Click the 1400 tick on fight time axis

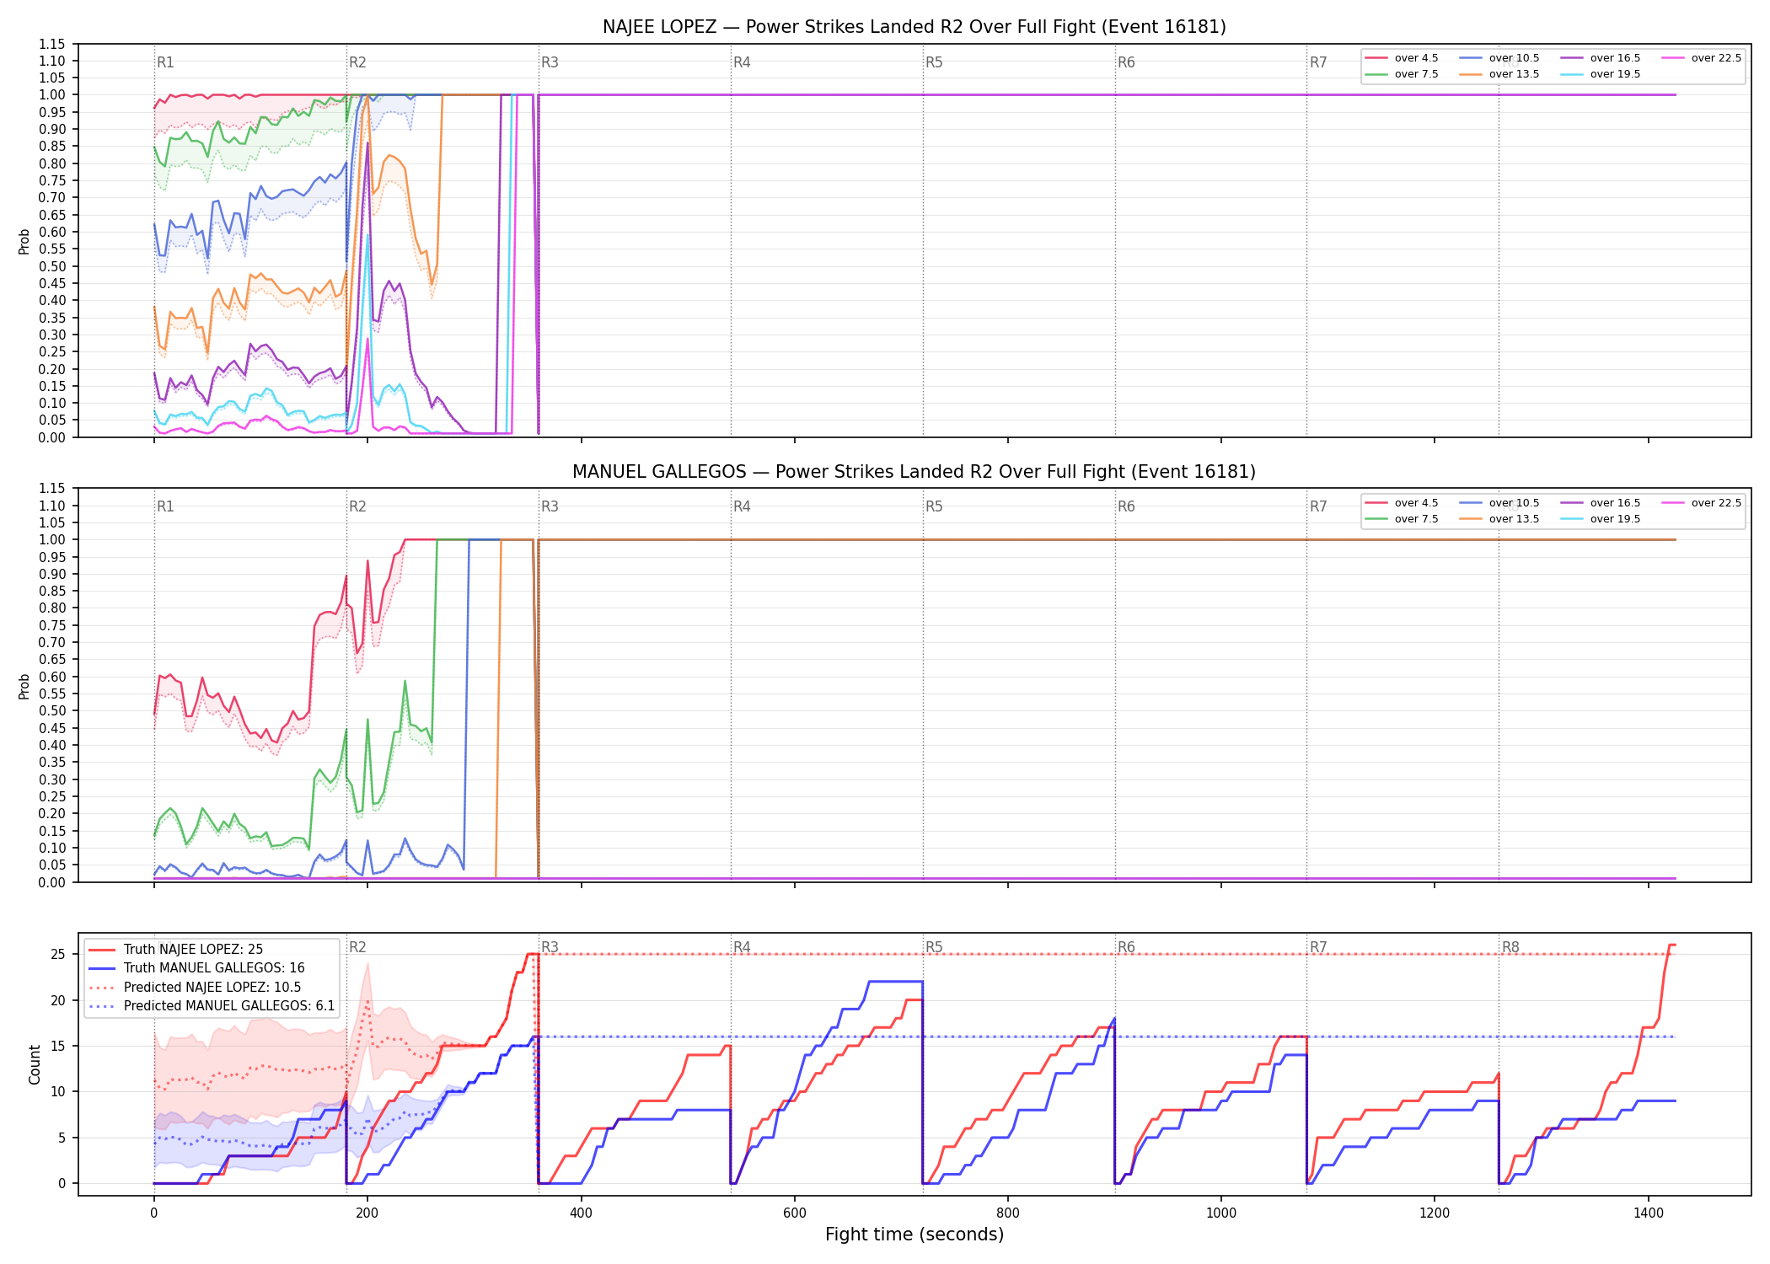coord(1649,1213)
